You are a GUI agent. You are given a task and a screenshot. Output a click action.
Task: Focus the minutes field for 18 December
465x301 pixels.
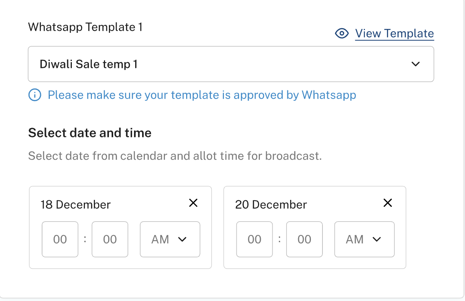tap(110, 239)
